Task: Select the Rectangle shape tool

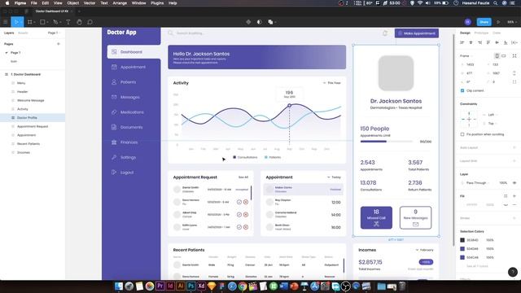Action: [x=42, y=22]
